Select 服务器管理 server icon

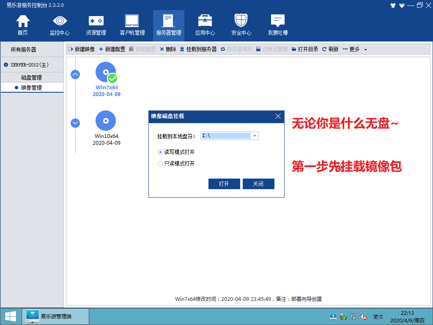[168, 25]
